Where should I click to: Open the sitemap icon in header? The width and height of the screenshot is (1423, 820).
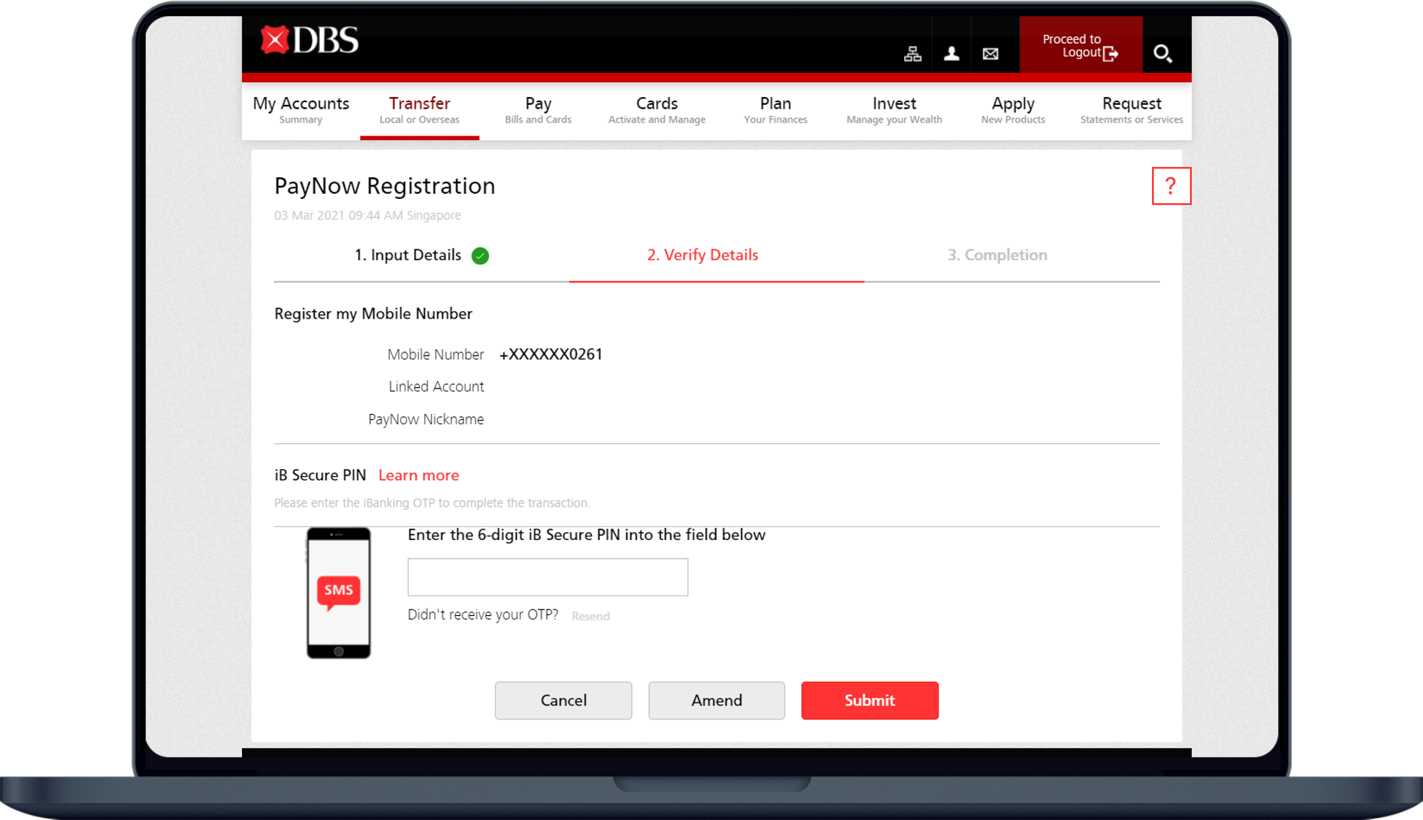point(912,53)
